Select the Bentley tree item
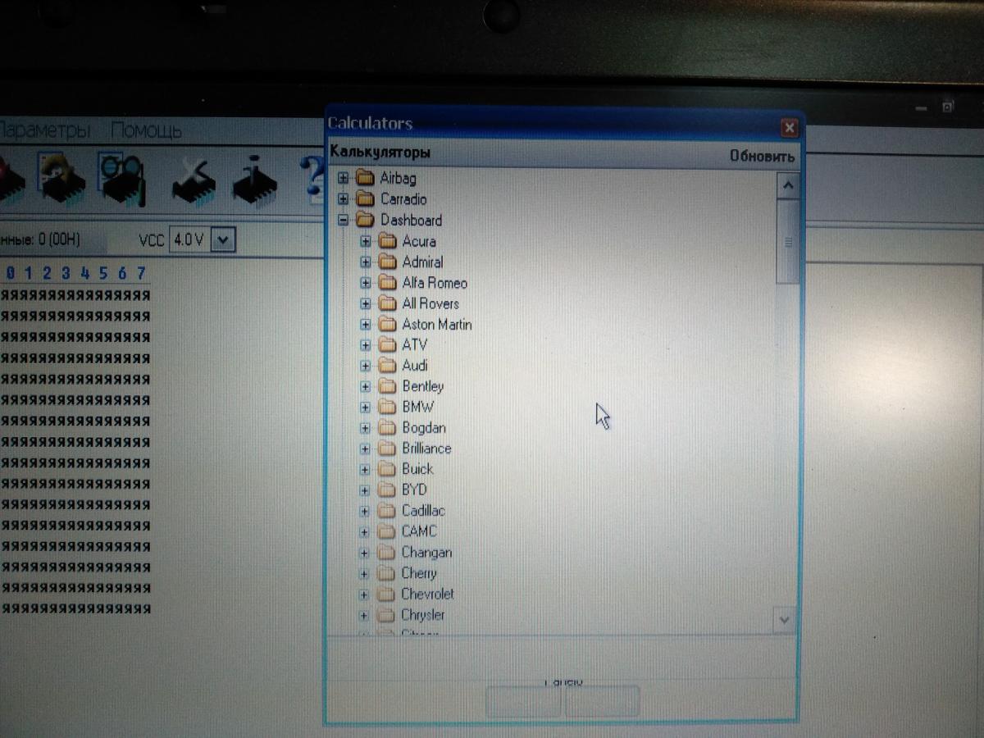This screenshot has height=738, width=984. (422, 386)
